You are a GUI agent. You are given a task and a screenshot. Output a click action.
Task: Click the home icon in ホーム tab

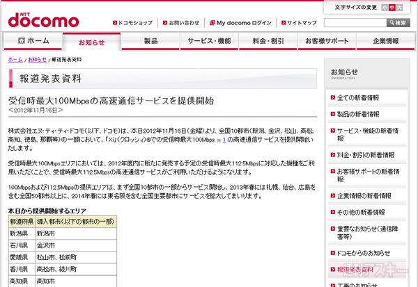[x=22, y=41]
